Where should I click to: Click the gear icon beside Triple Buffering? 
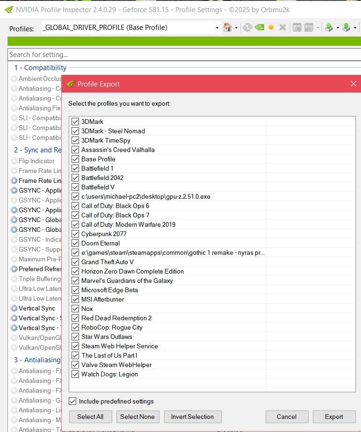click(x=14, y=279)
